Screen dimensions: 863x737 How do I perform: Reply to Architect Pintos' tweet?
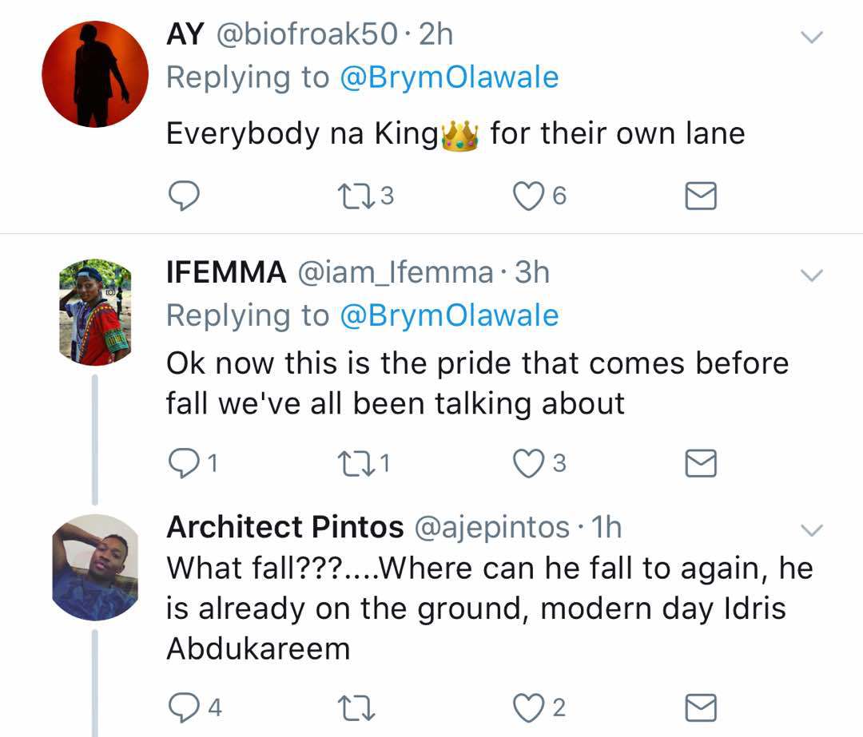point(185,707)
